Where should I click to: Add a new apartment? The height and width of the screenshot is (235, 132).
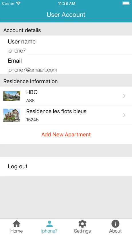pyautogui.click(x=66, y=134)
